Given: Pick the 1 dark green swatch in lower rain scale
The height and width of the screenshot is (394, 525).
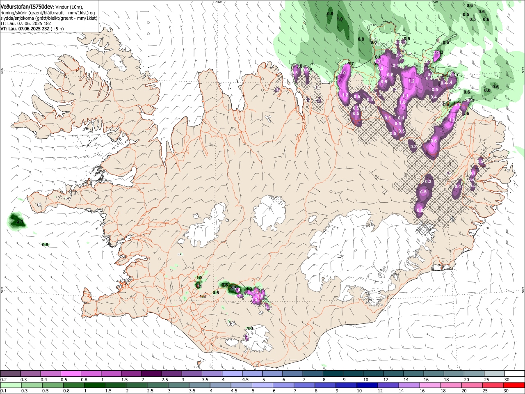Looking at the screenshot, I should pyautogui.click(x=95, y=385).
